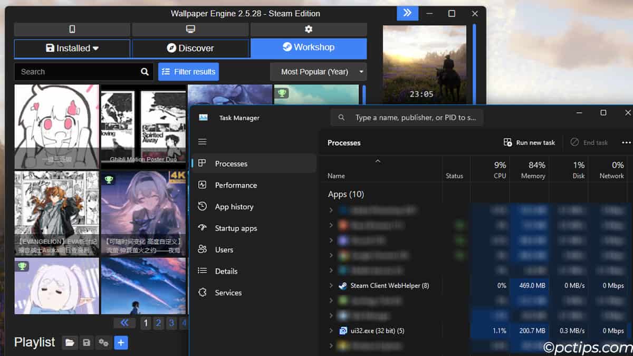
Task: Save the playlist with the floppy icon
Action: point(87,343)
